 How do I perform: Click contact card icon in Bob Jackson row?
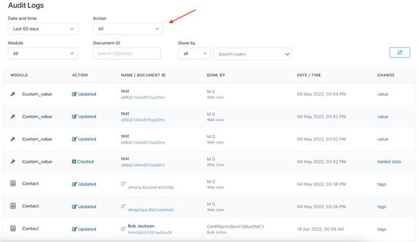pos(13,229)
